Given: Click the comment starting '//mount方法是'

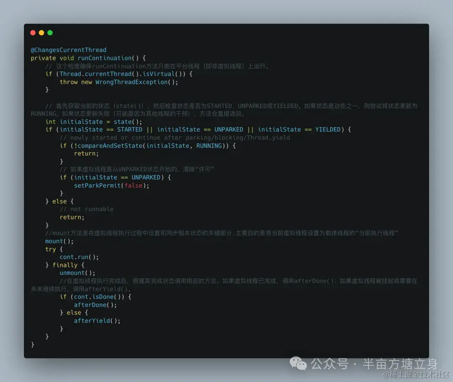Looking at the screenshot, I should [221, 233].
